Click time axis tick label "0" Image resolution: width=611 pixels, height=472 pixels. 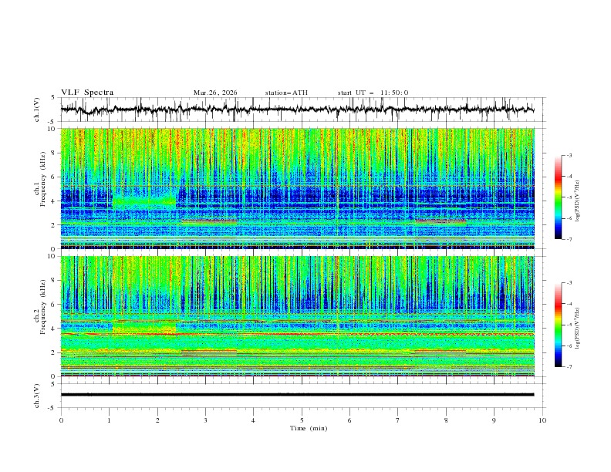[61, 420]
